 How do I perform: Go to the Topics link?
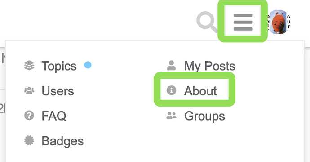[59, 66]
